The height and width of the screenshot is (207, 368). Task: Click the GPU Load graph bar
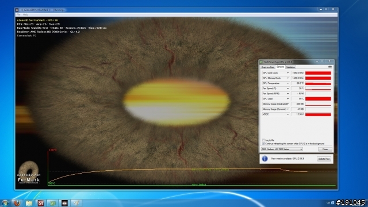(318, 99)
